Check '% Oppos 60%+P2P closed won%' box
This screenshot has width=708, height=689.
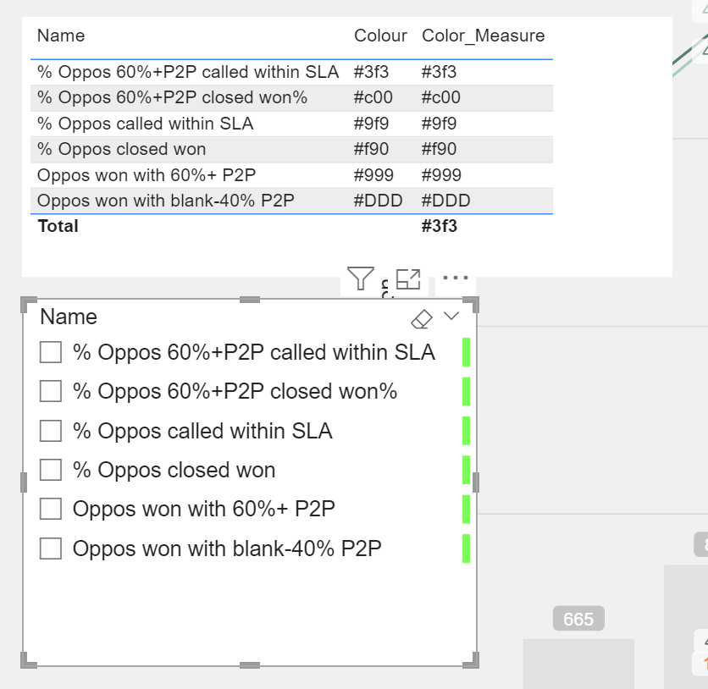point(51,391)
